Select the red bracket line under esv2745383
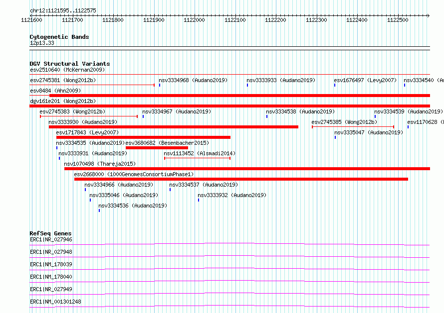Screen dimensions: 444x313 coord(89,116)
